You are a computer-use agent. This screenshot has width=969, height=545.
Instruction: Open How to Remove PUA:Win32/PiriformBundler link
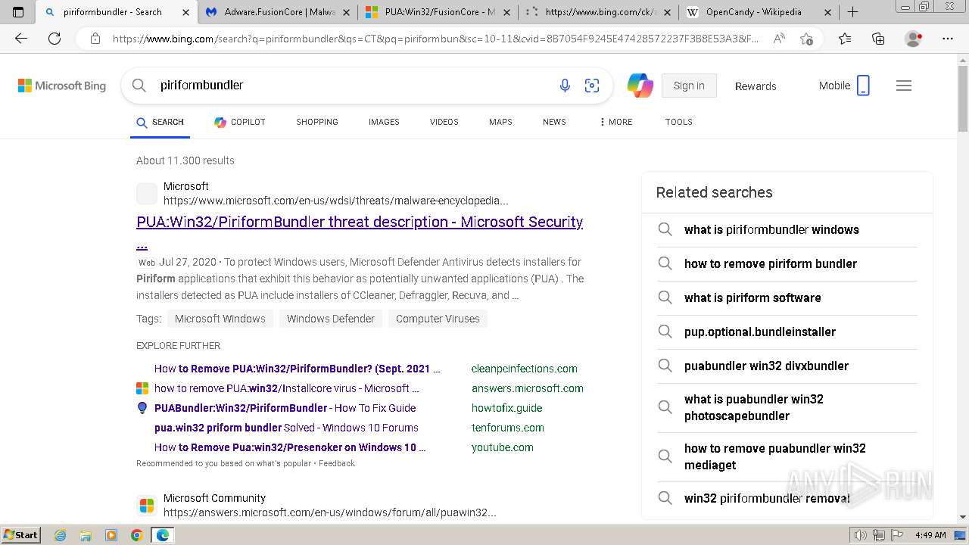[298, 369]
